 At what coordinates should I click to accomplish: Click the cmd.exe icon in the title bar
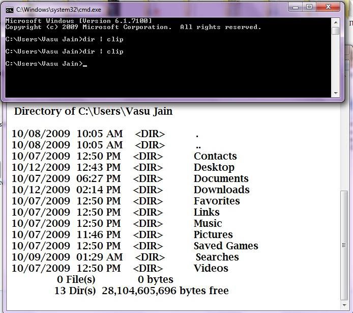coord(10,10)
